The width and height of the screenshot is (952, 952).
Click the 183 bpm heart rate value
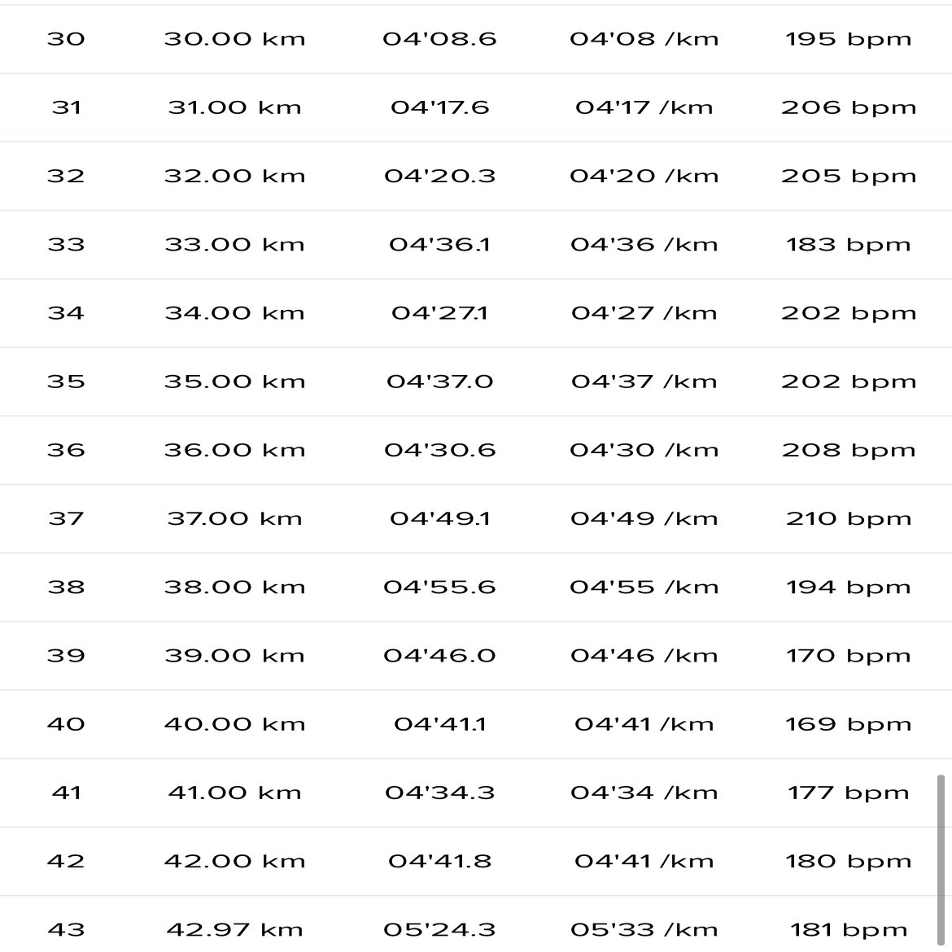848,245
